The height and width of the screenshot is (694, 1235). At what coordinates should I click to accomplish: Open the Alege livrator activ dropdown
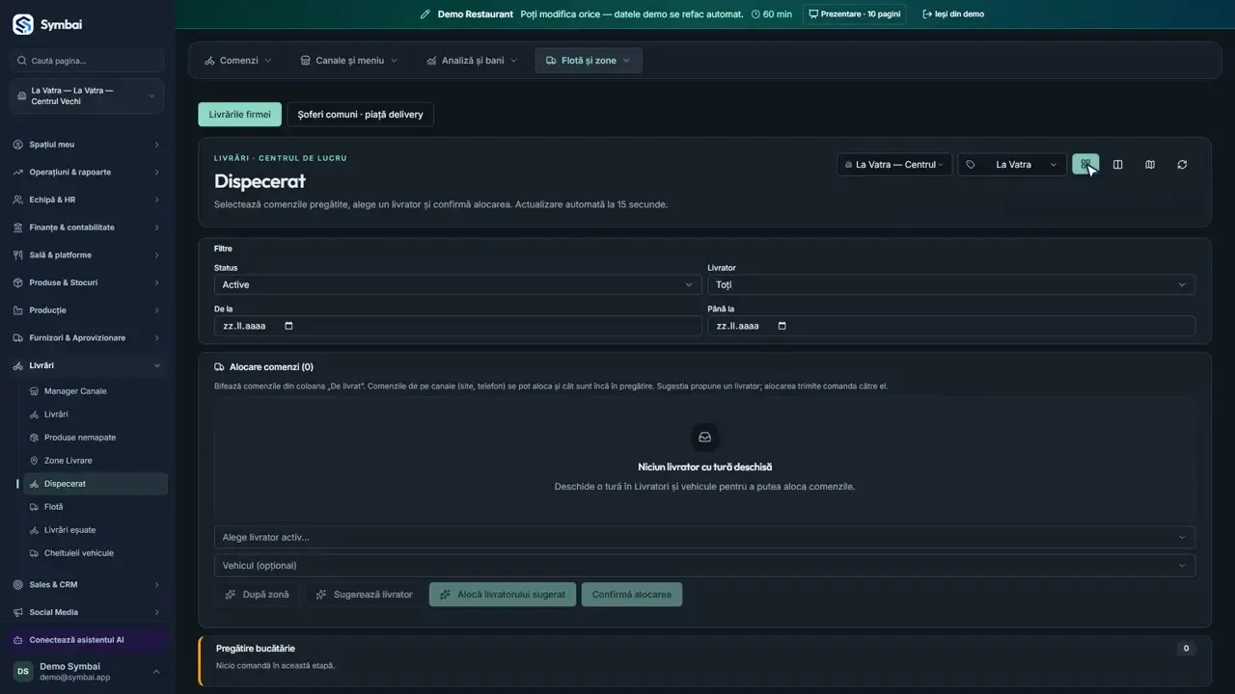(x=704, y=537)
